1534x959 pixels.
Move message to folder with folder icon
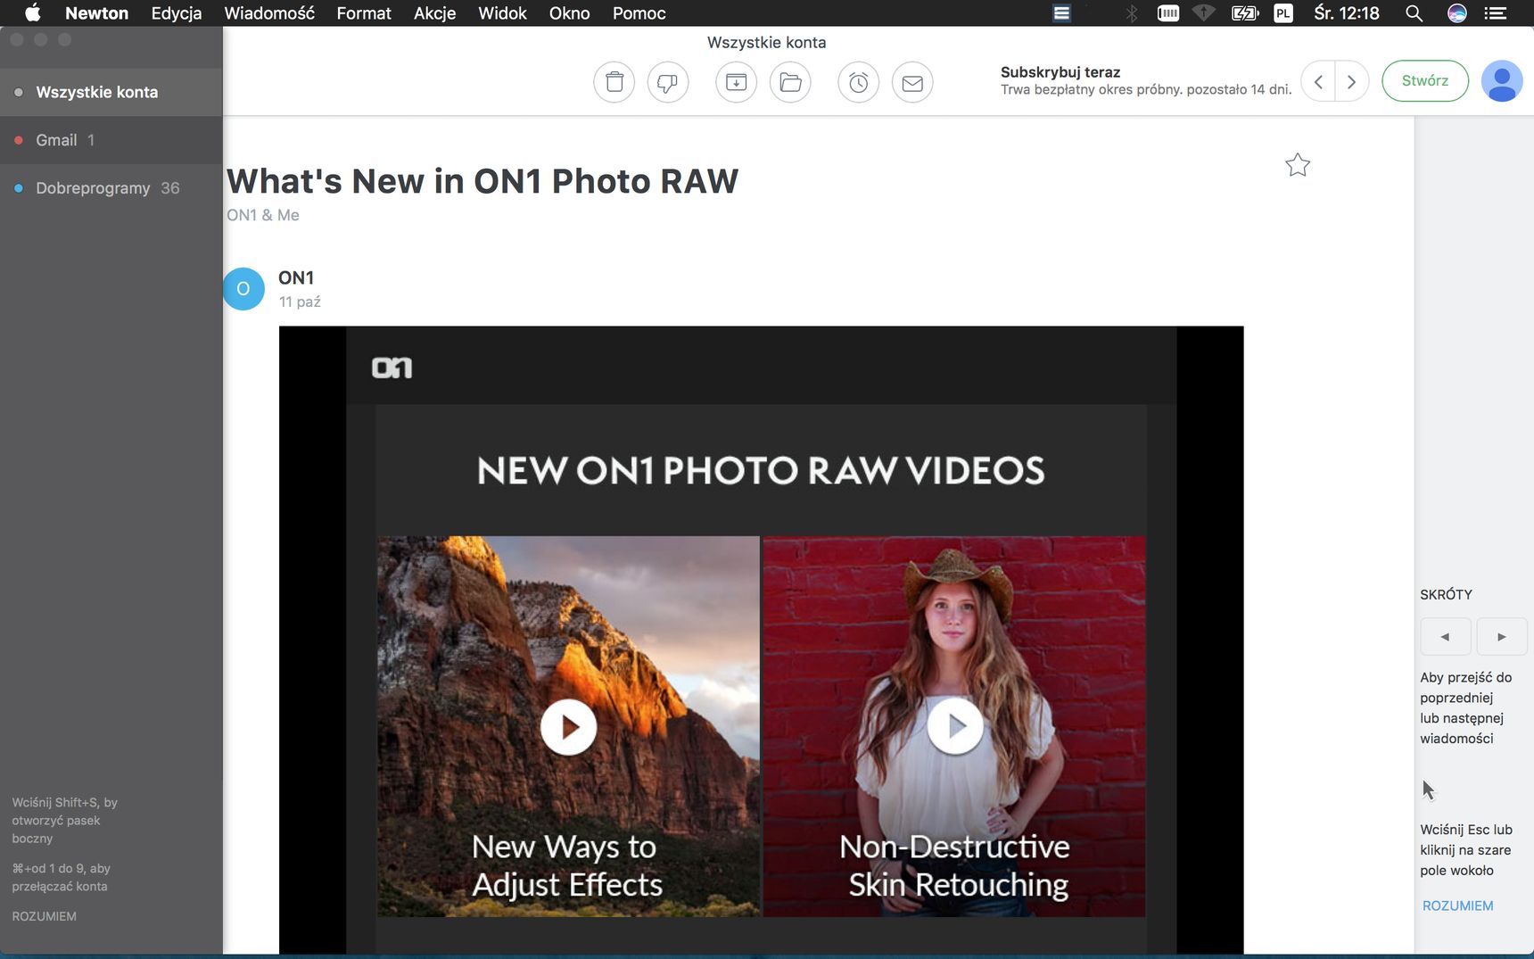(790, 82)
